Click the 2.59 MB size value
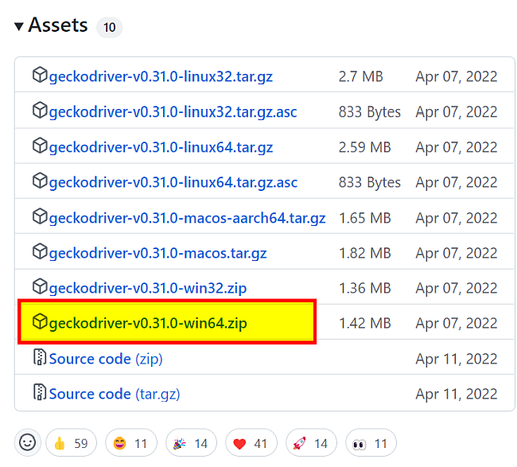517x467 pixels. point(364,147)
